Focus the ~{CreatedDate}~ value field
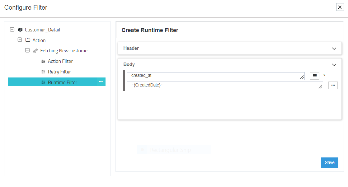This screenshot has height=187, width=348. coord(224,85)
